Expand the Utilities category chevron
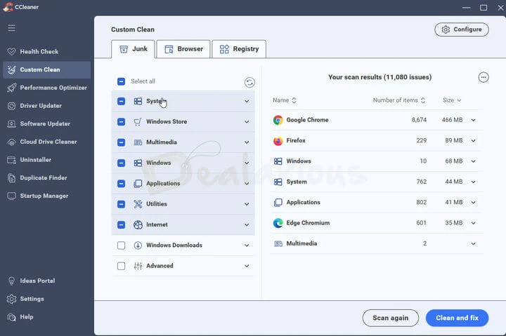The width and height of the screenshot is (506, 336). point(247,204)
